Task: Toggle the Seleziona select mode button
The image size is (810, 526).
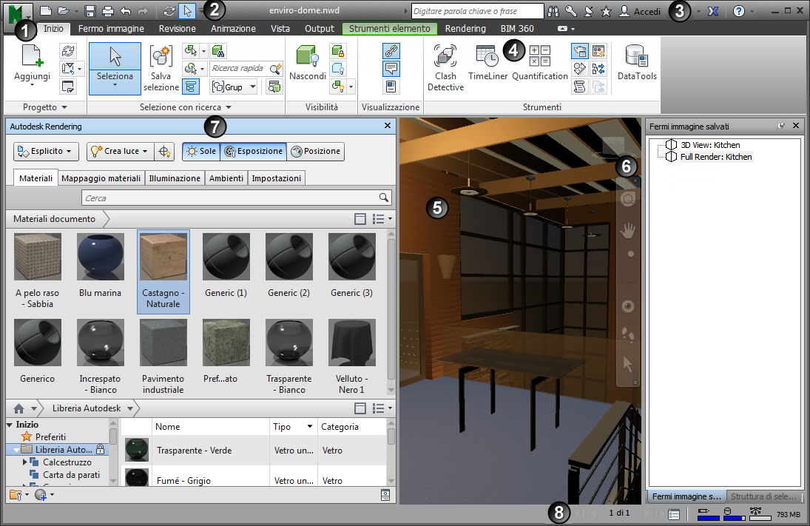Action: click(115, 68)
